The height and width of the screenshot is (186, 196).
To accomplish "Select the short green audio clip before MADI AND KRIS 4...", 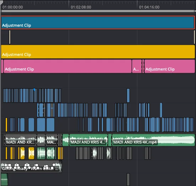I will click(65, 140).
